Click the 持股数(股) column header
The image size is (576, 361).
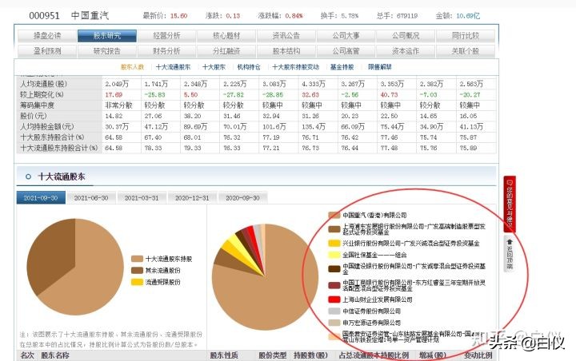310,355
